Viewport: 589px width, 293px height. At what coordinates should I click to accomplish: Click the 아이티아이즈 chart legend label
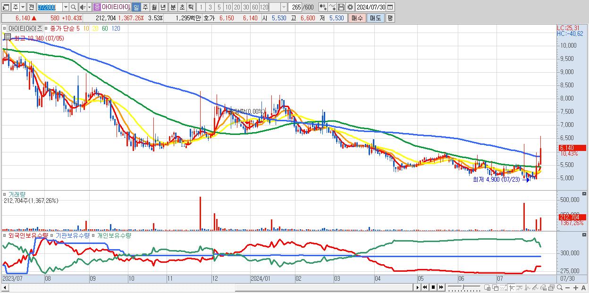click(x=25, y=28)
